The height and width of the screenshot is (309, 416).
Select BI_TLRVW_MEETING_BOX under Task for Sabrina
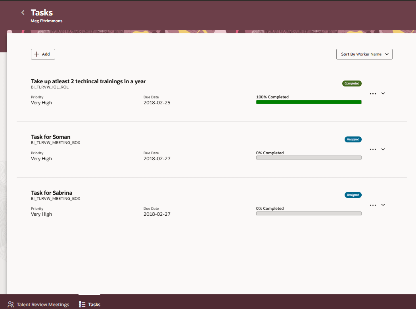click(56, 199)
